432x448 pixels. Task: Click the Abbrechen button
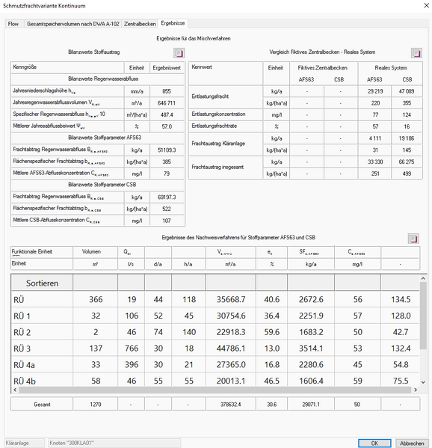coord(412,444)
